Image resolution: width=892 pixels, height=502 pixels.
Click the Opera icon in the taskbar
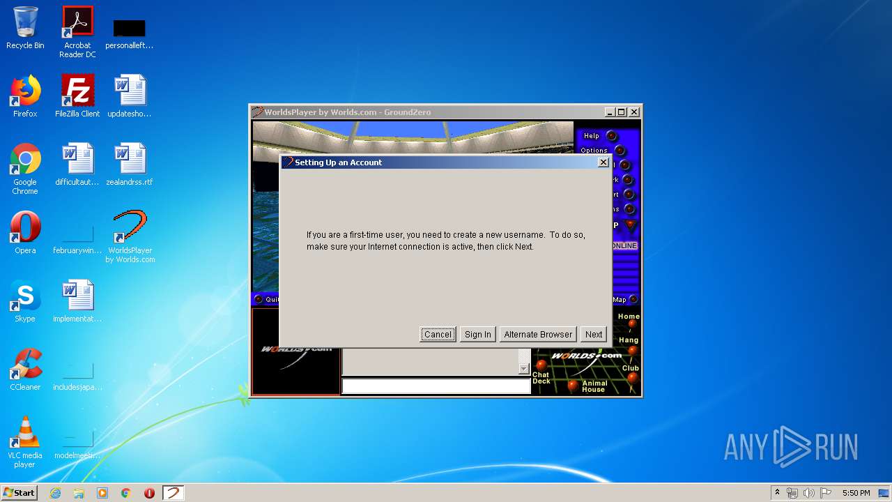coord(149,493)
